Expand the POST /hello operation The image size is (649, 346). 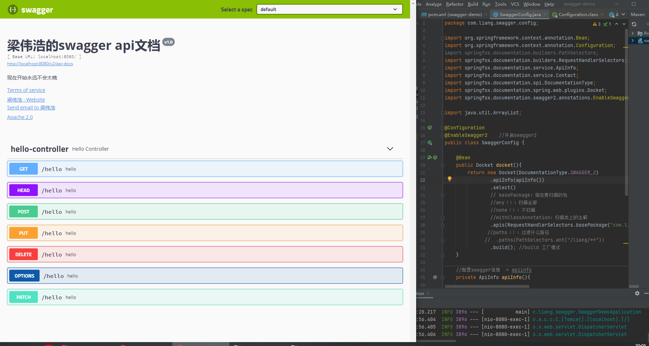tap(205, 212)
